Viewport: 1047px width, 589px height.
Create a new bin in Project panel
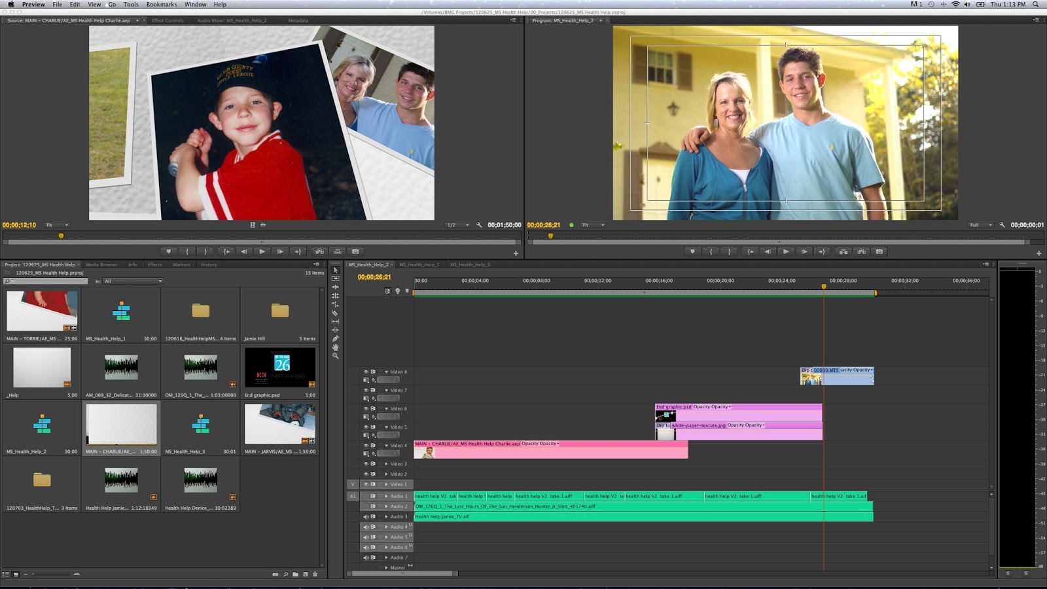click(x=295, y=574)
